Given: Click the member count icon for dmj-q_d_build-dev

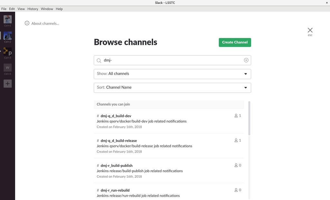Looking at the screenshot, I should pyautogui.click(x=236, y=115).
